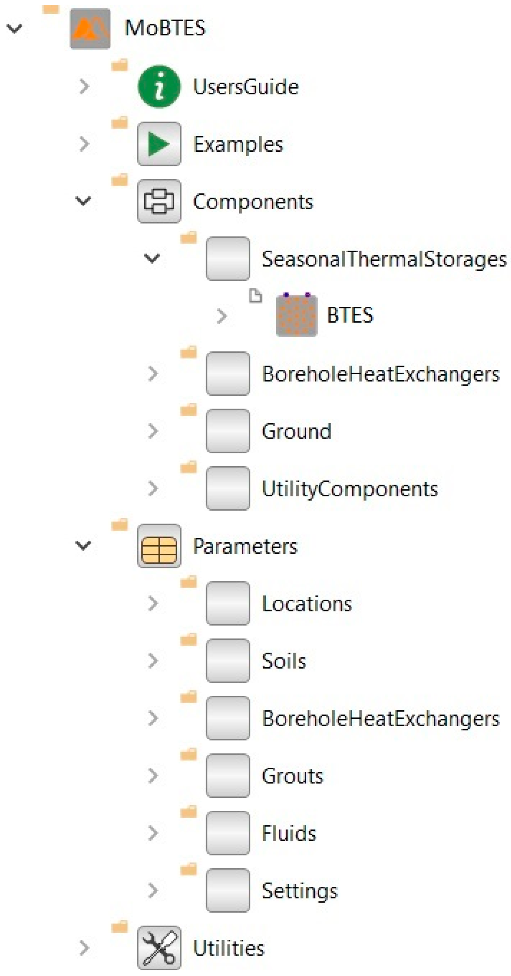Click the BTES borehole model icon
Viewport: 511px width, 976px height.
296,315
